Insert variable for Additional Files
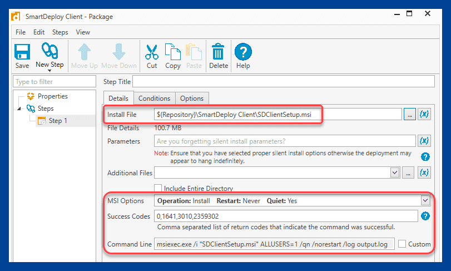 coord(424,173)
